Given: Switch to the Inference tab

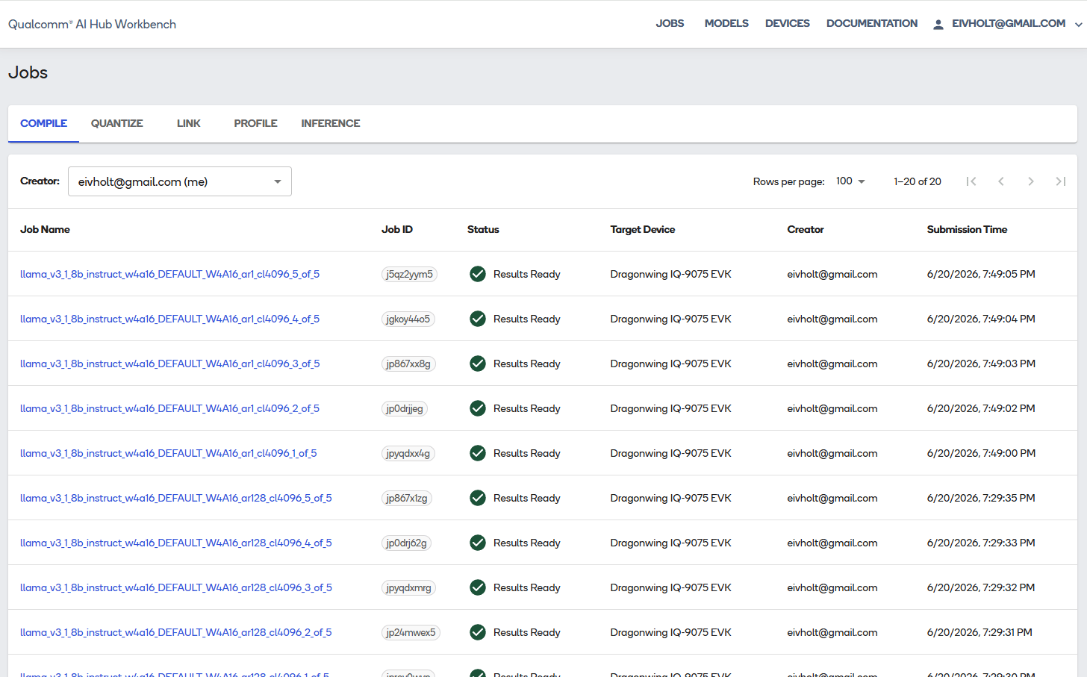Looking at the screenshot, I should [x=331, y=123].
